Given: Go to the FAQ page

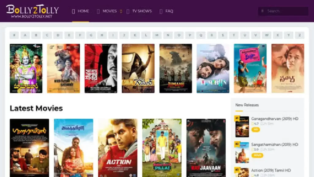Looking at the screenshot, I should [169, 11].
